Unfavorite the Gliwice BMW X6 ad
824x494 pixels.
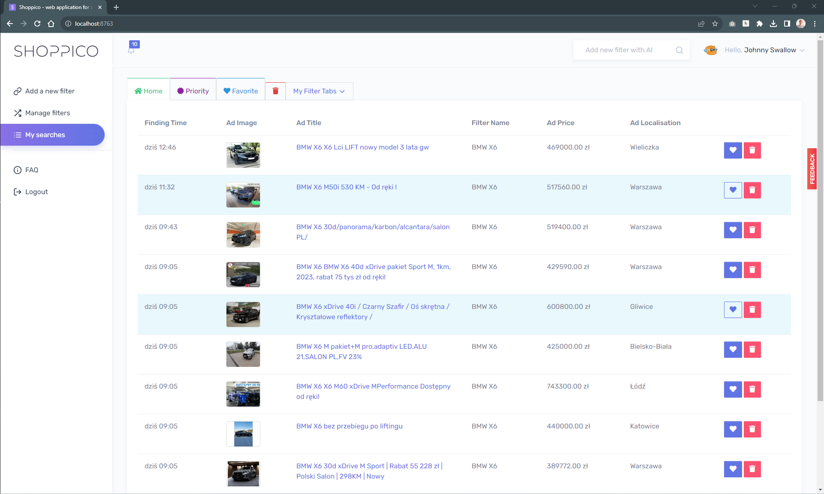point(733,310)
